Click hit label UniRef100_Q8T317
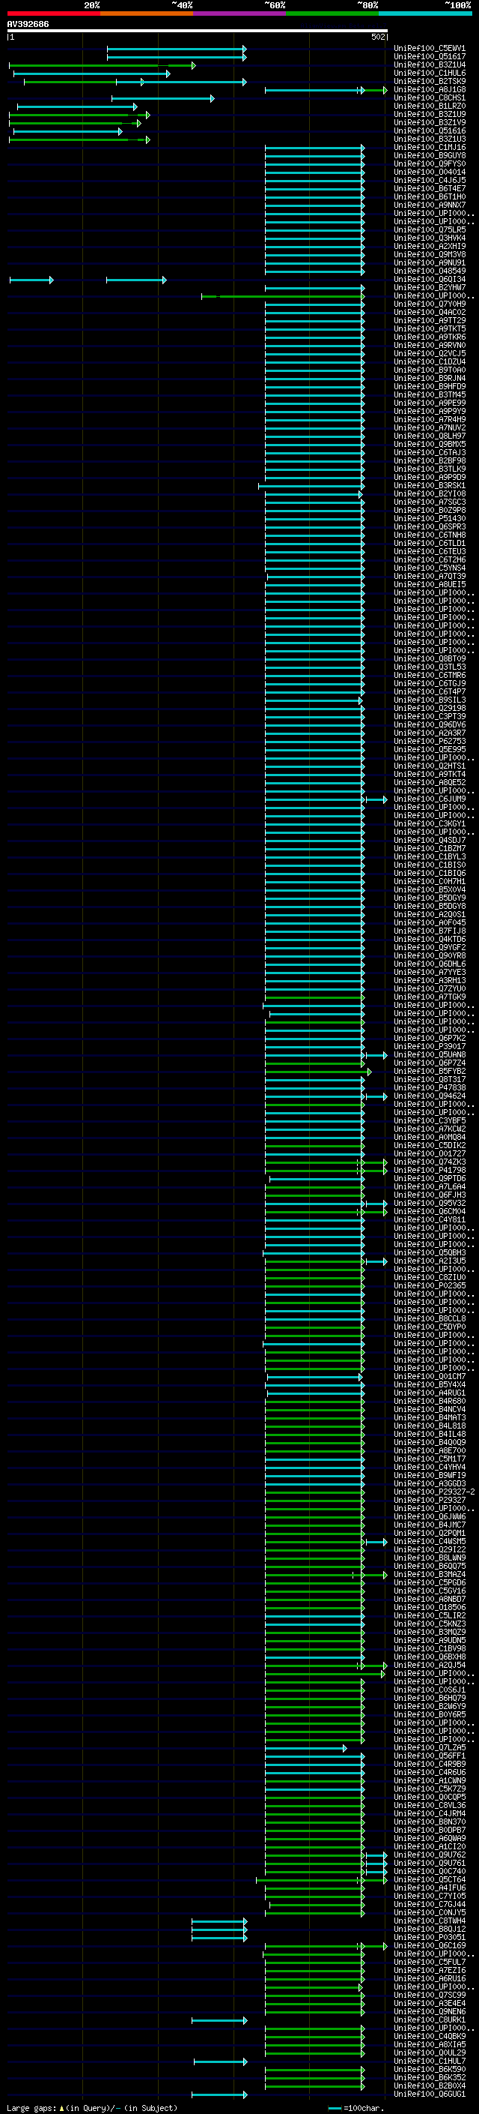 click(429, 1080)
